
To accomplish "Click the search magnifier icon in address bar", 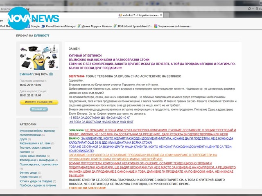I will [249, 9].
